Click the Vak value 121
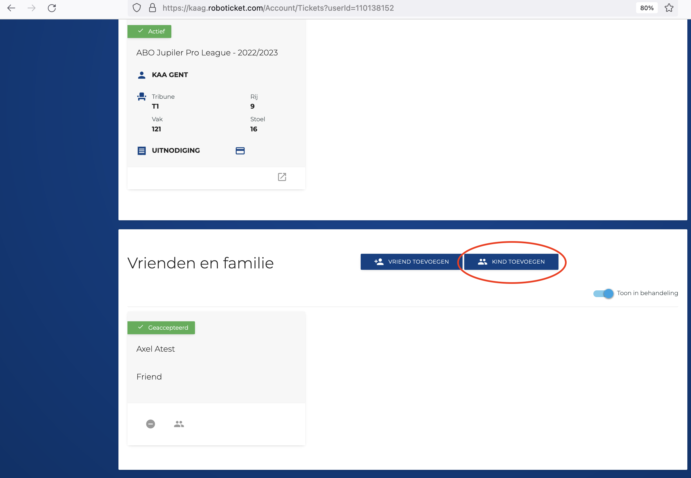 pos(156,129)
